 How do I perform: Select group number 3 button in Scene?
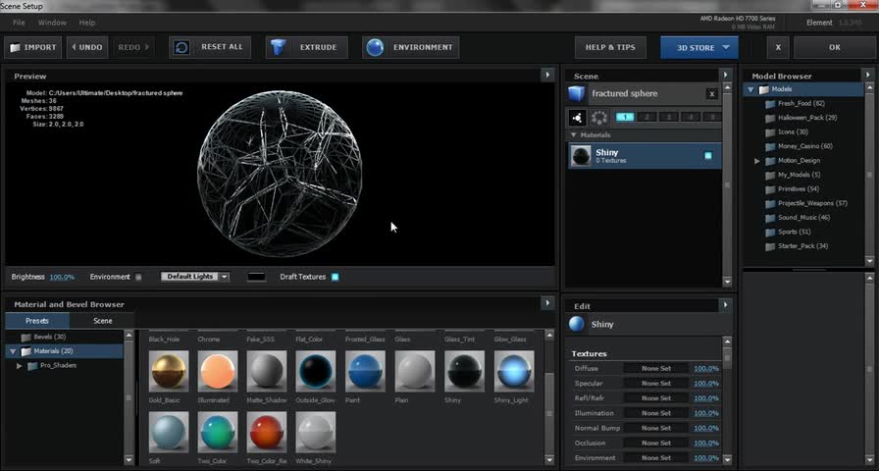[668, 117]
